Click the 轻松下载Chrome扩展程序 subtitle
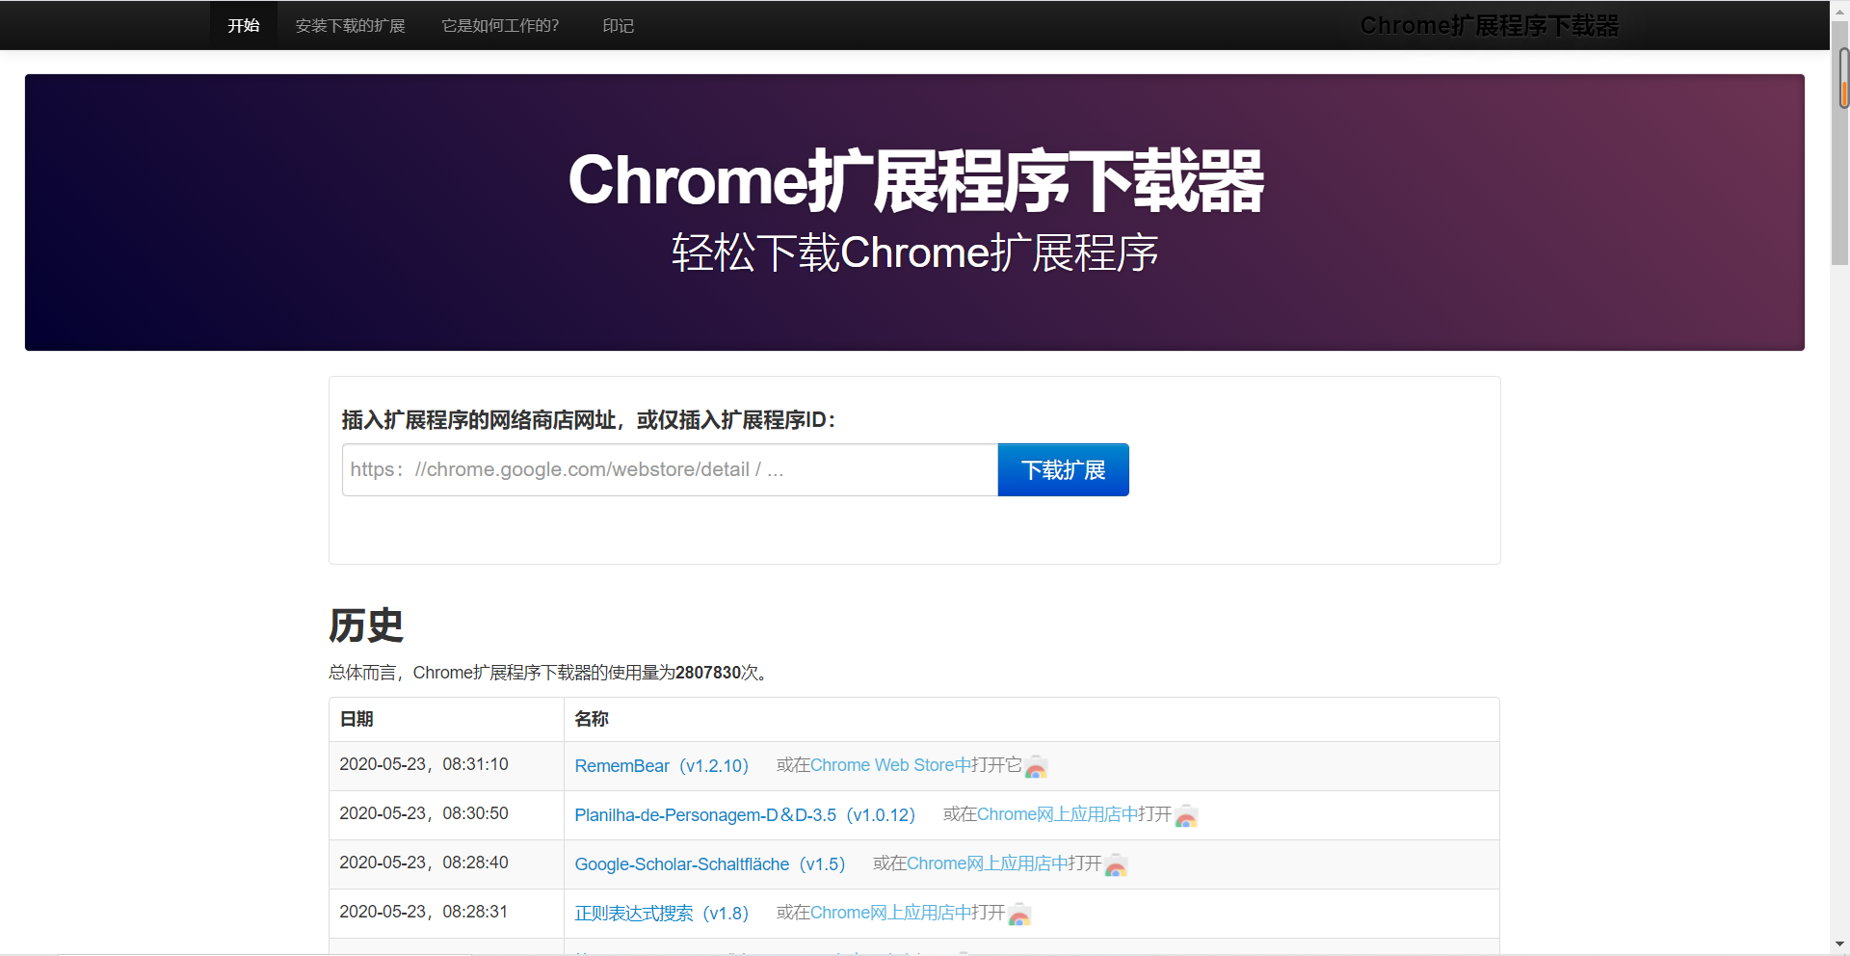The width and height of the screenshot is (1850, 956). [914, 253]
